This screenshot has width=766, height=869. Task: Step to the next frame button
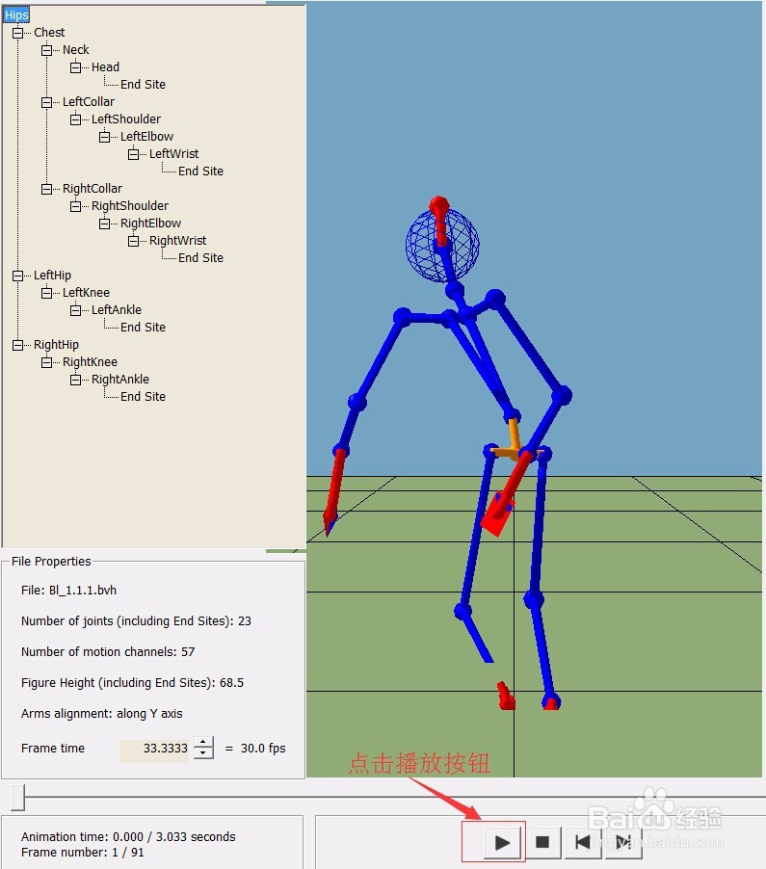[x=623, y=842]
